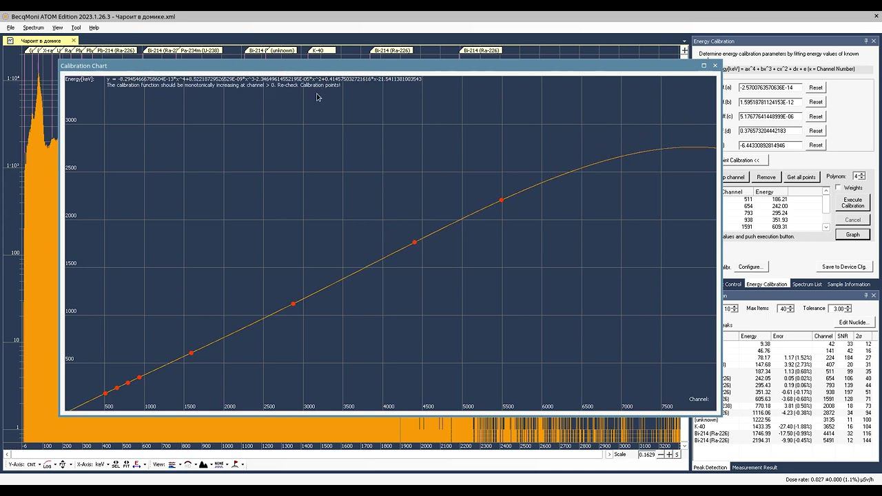Click the Execute Calibration button

pyautogui.click(x=852, y=203)
